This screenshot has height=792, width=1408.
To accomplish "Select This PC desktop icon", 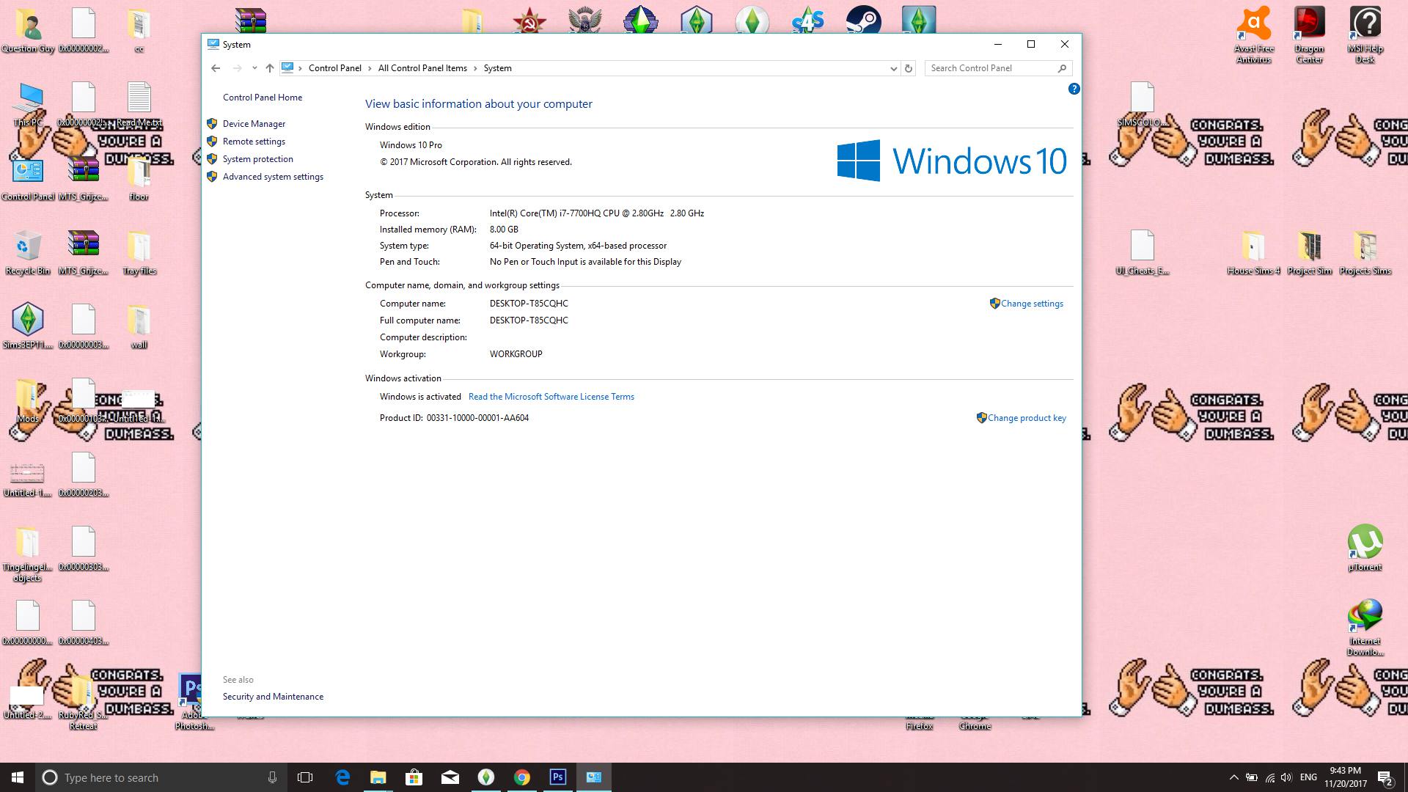I will [28, 105].
